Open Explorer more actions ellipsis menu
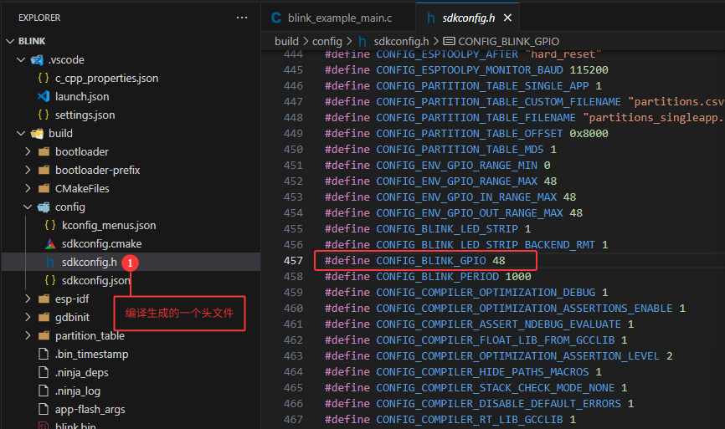725x429 pixels. [x=242, y=18]
